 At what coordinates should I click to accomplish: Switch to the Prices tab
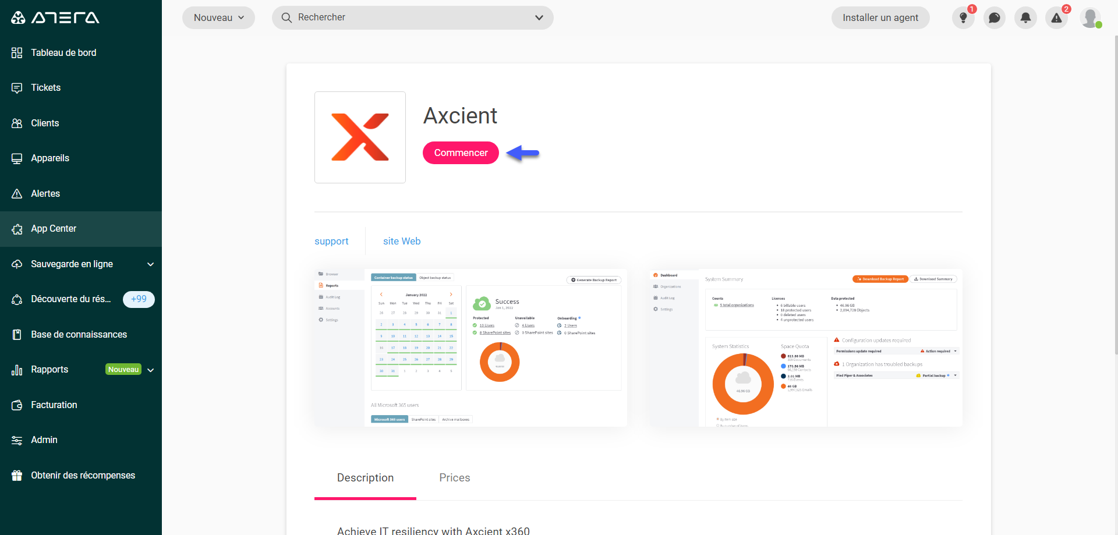point(455,478)
